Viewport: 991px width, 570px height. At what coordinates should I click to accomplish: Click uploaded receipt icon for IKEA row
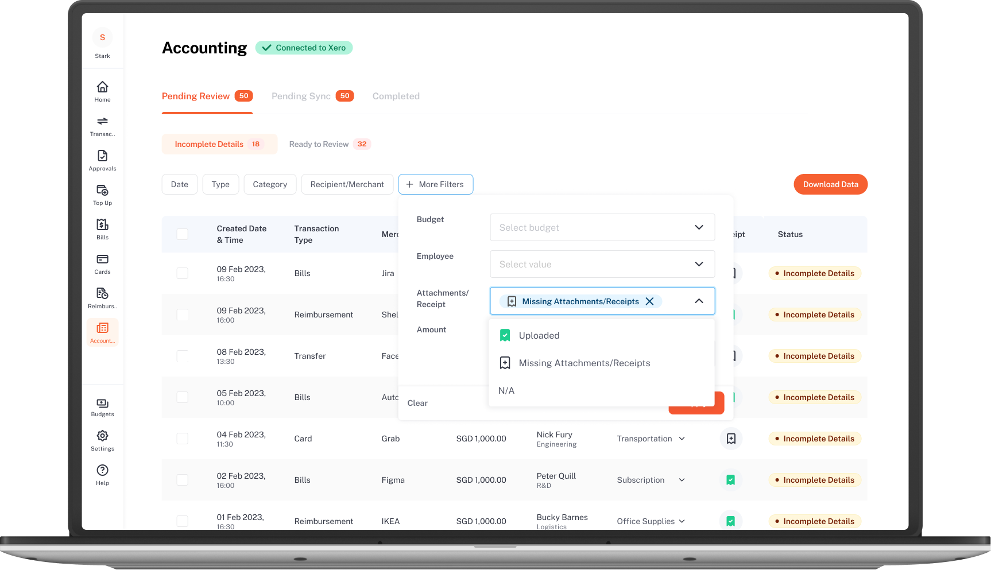pos(731,521)
